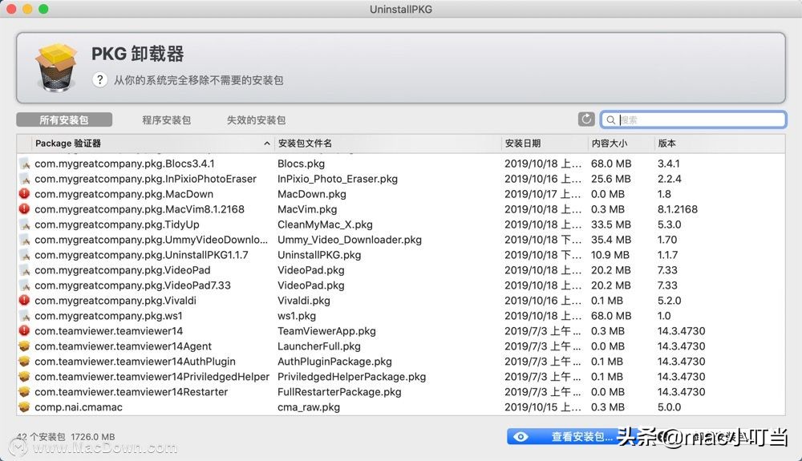802x461 pixels.
Task: Click the 25.6 MB size cell
Action: 610,179
